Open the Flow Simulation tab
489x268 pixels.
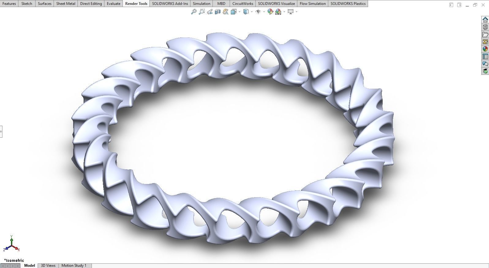click(313, 4)
